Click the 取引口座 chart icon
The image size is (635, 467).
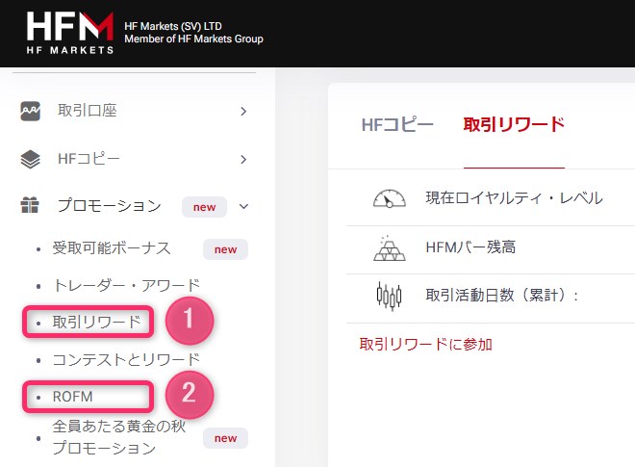click(31, 111)
